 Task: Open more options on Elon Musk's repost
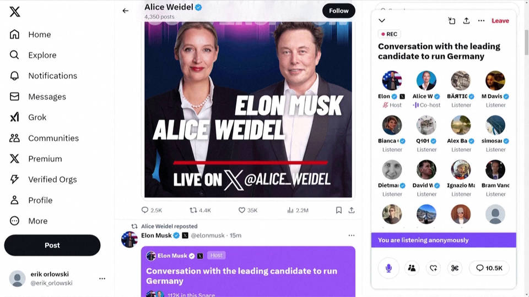point(352,235)
